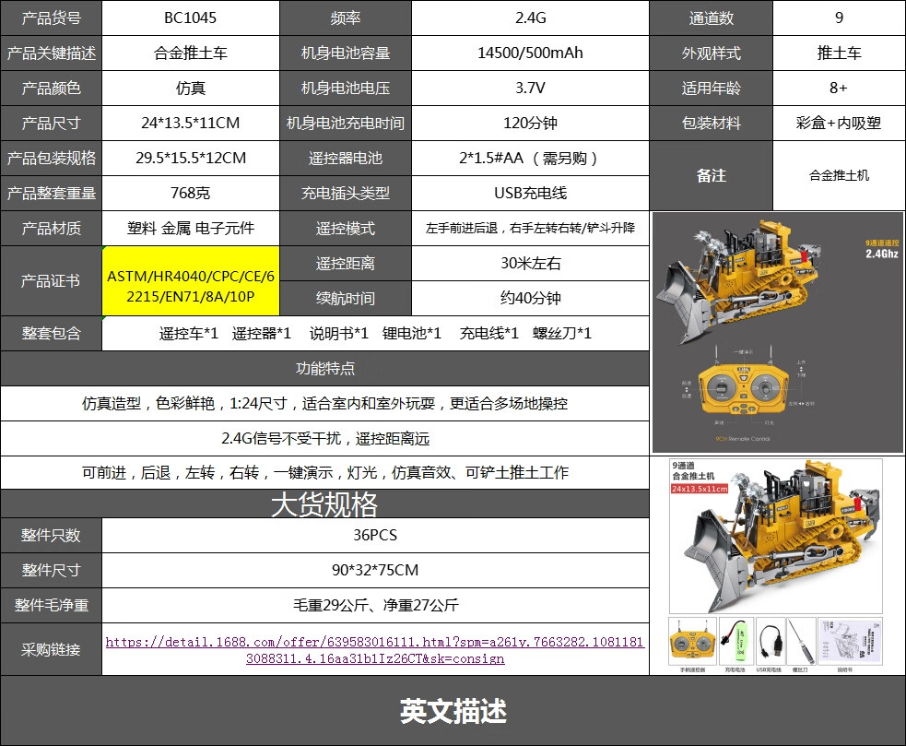Select the 14500/500mAh battery capacity cell
The height and width of the screenshot is (746, 906).
coord(531,53)
